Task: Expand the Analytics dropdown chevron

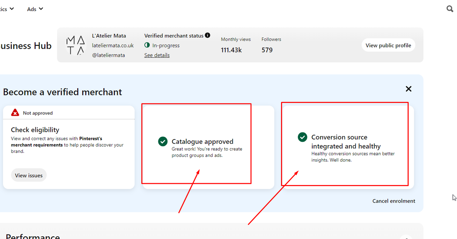Action: coord(11,9)
